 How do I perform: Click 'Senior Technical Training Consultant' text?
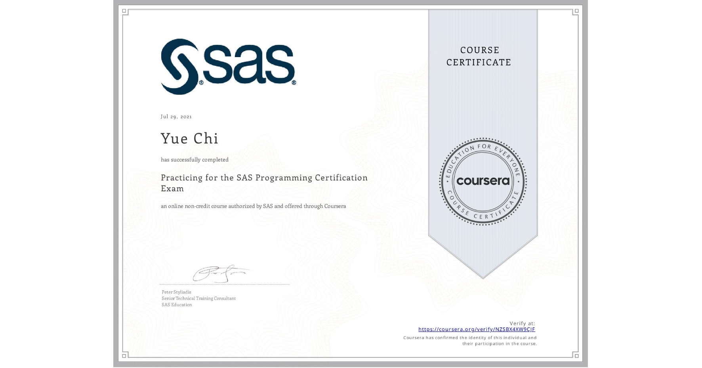[198, 298]
